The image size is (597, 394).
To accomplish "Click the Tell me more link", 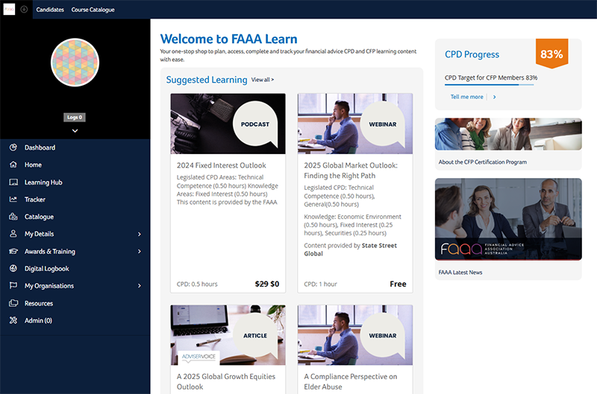I will pos(467,97).
